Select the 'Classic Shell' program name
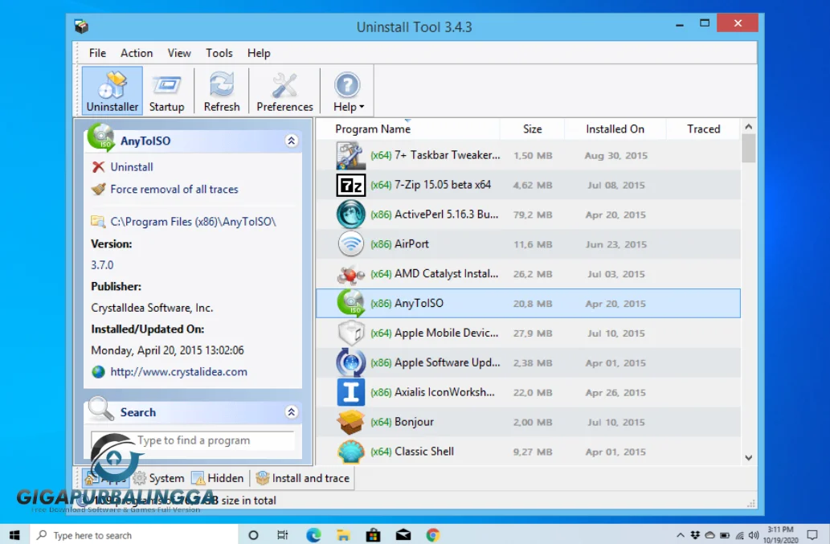 click(x=424, y=452)
